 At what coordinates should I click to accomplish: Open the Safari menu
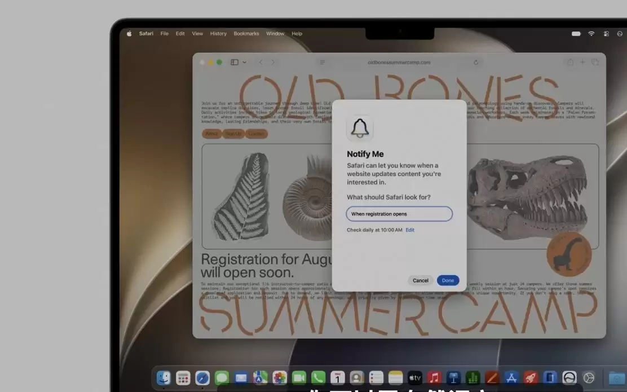point(146,34)
